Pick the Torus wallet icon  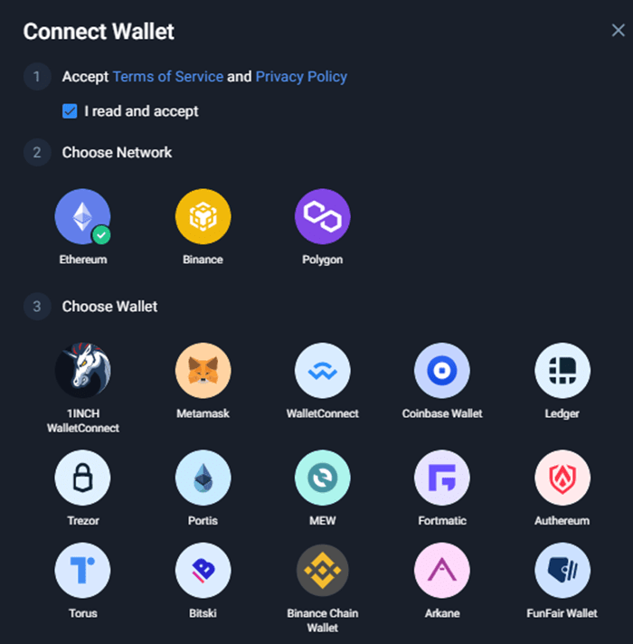[82, 571]
